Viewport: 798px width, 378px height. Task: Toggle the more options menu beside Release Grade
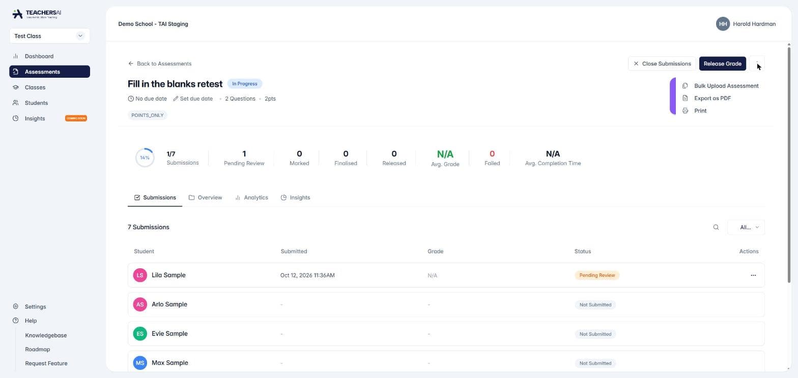pos(757,64)
